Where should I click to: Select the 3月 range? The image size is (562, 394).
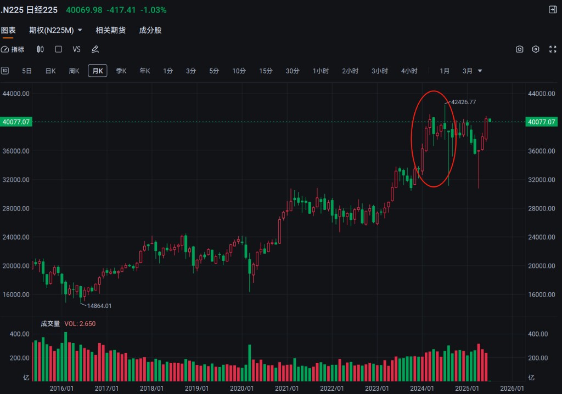pos(468,71)
